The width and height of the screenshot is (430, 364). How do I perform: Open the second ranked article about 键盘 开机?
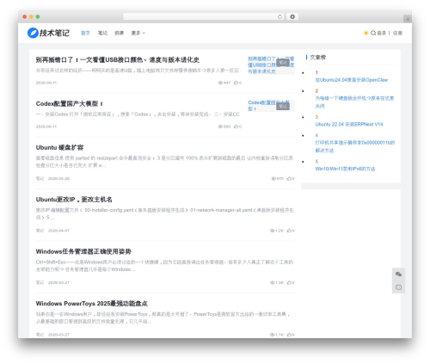pyautogui.click(x=354, y=102)
